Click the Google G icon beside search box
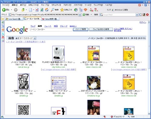 pos(140,15)
